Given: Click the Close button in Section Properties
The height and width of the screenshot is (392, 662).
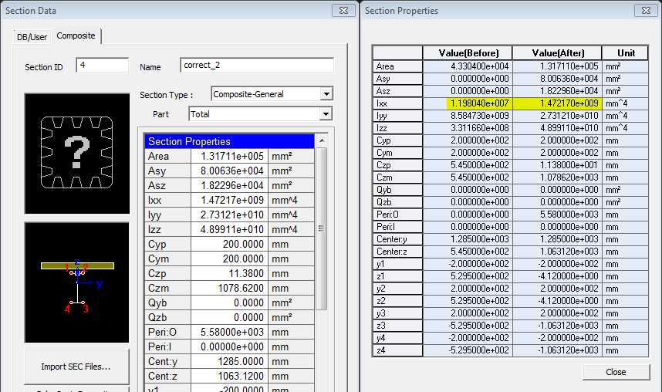Looking at the screenshot, I should [x=616, y=372].
